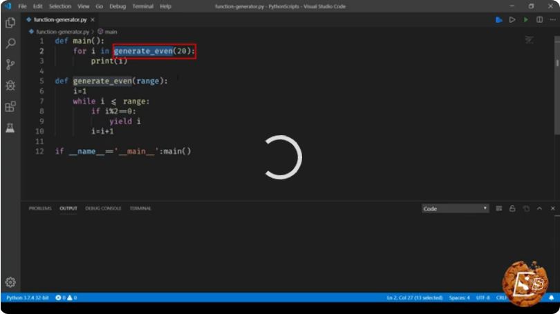The height and width of the screenshot is (314, 560).
Task: Open the Explorer view in activity bar
Action: pos(10,23)
